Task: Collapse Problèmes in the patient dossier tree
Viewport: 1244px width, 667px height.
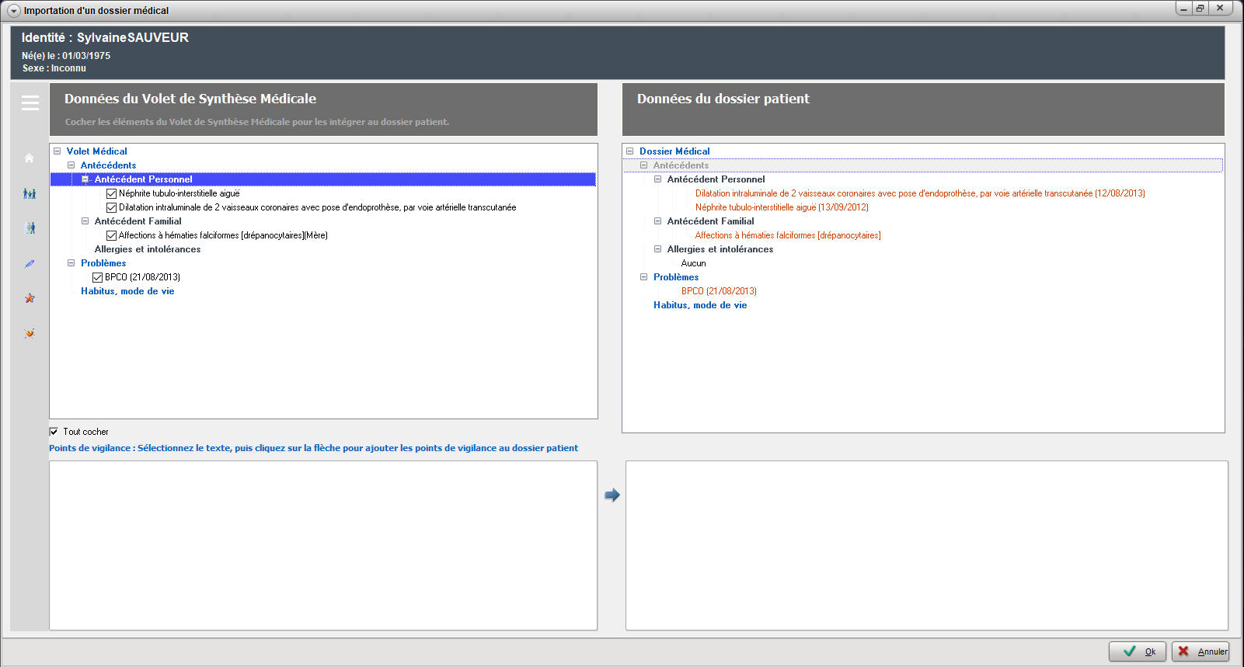Action: [644, 277]
